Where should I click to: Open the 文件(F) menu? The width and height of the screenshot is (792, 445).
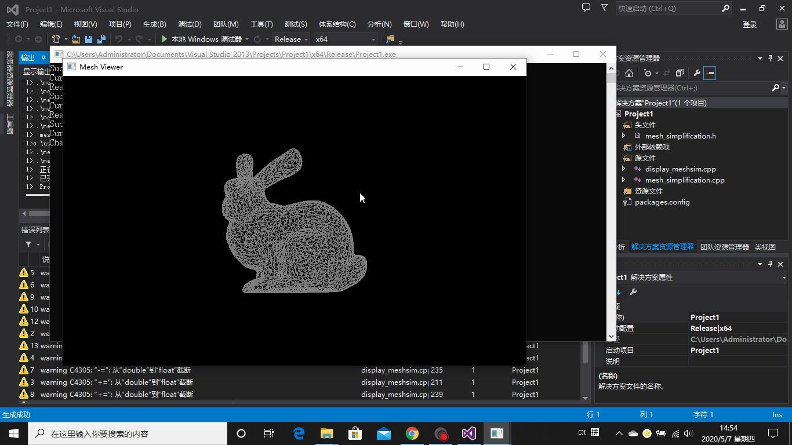point(17,24)
